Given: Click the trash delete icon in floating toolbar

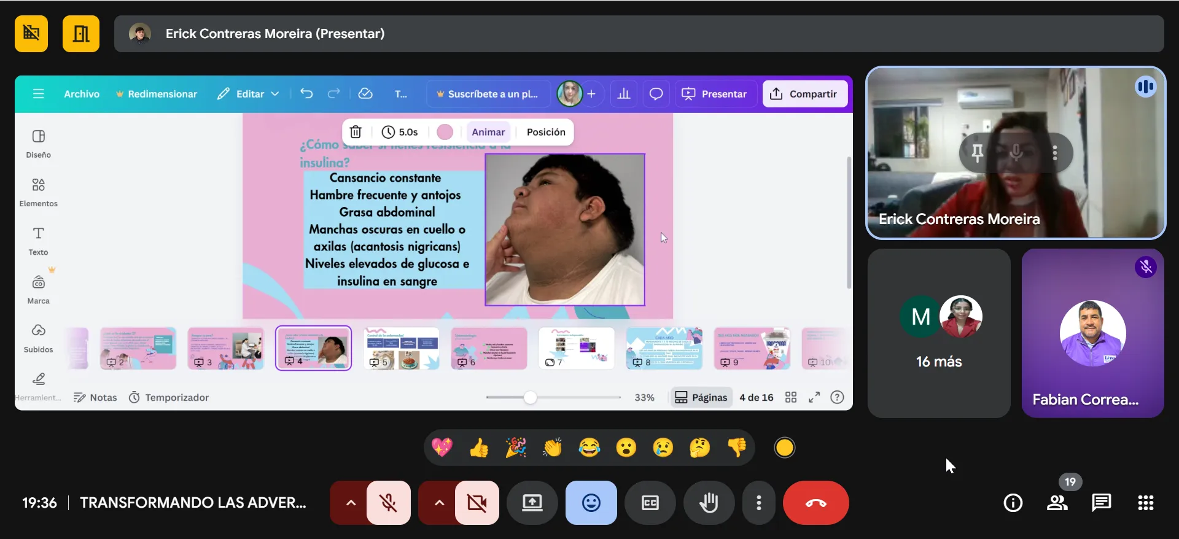Looking at the screenshot, I should pos(356,132).
